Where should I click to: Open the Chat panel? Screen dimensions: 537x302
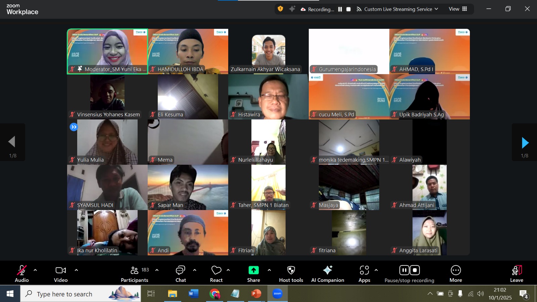pos(181,274)
